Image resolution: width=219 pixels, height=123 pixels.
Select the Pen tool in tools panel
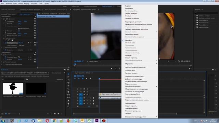pos(68,100)
